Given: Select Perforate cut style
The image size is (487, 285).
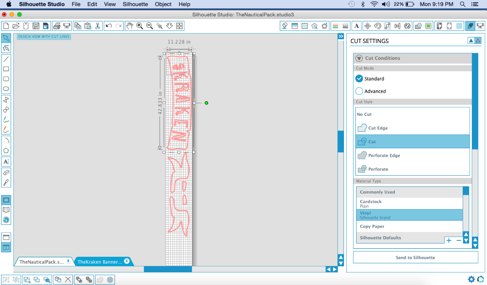Looking at the screenshot, I should (412, 169).
